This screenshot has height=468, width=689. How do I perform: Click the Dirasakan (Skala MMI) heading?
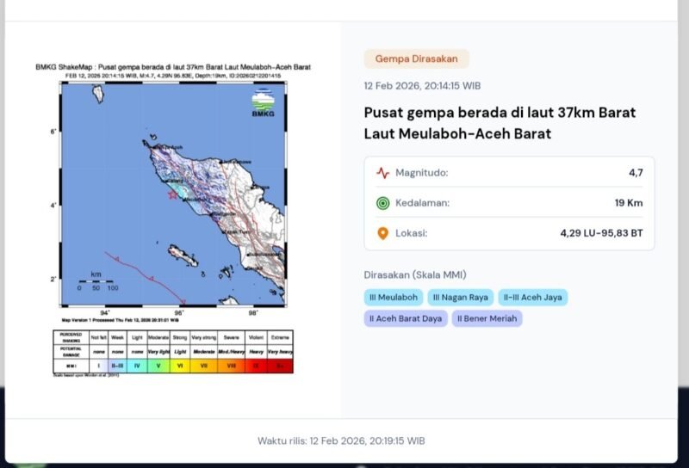pyautogui.click(x=415, y=274)
